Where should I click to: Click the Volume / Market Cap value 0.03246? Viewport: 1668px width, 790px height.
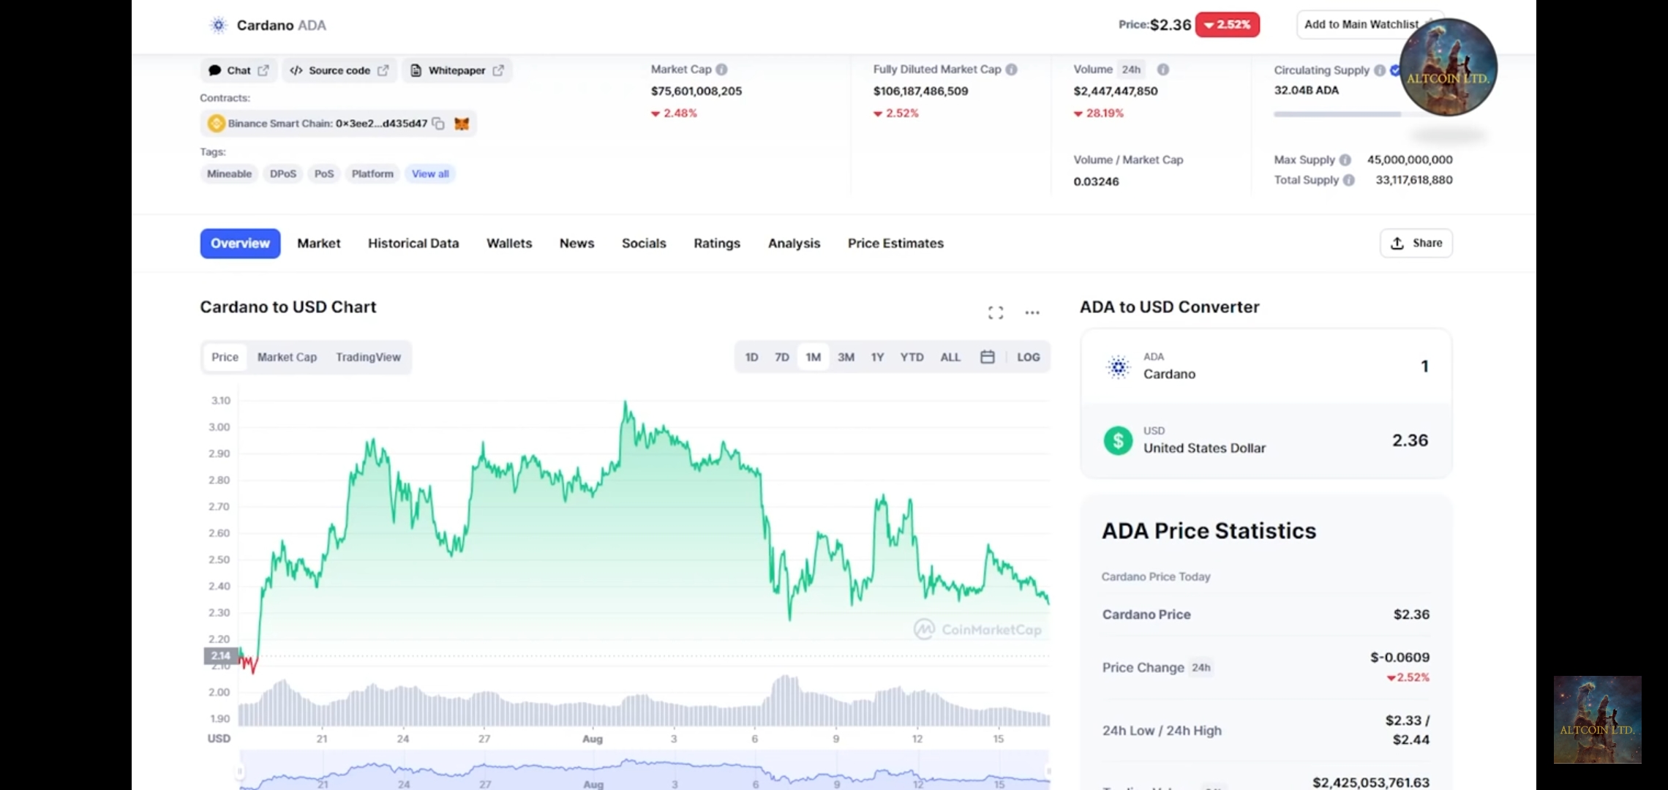coord(1096,181)
